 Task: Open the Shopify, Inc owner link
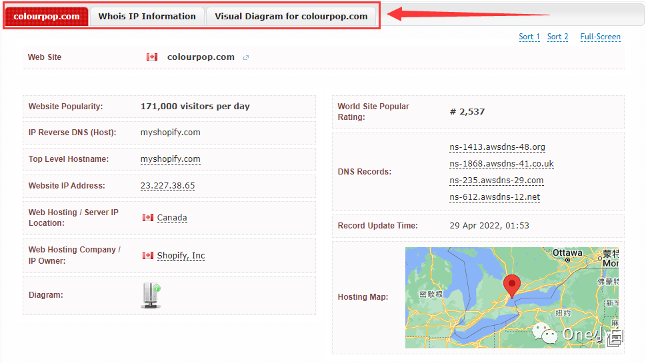tap(181, 256)
